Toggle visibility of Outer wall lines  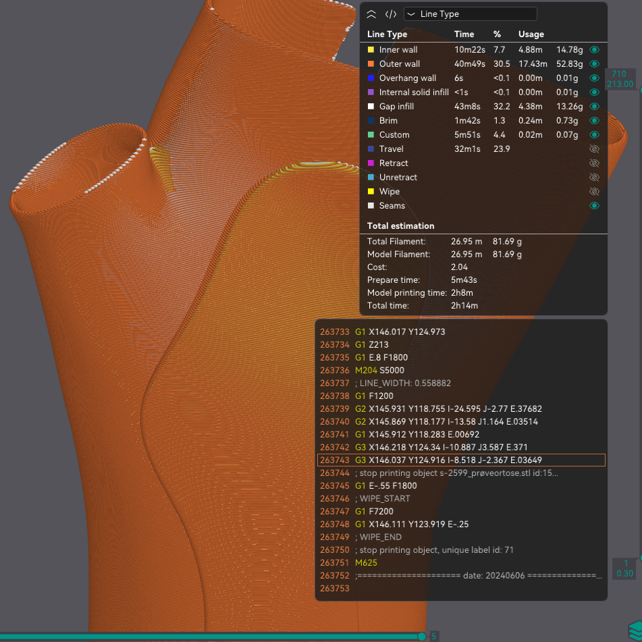point(594,64)
